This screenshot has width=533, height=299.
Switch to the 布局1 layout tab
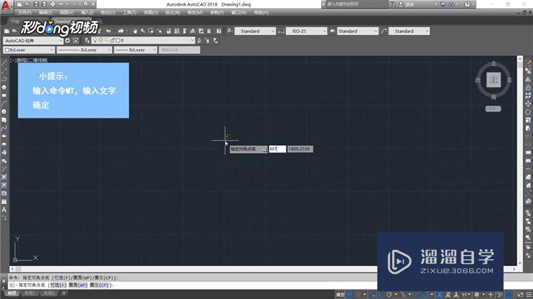(30, 293)
